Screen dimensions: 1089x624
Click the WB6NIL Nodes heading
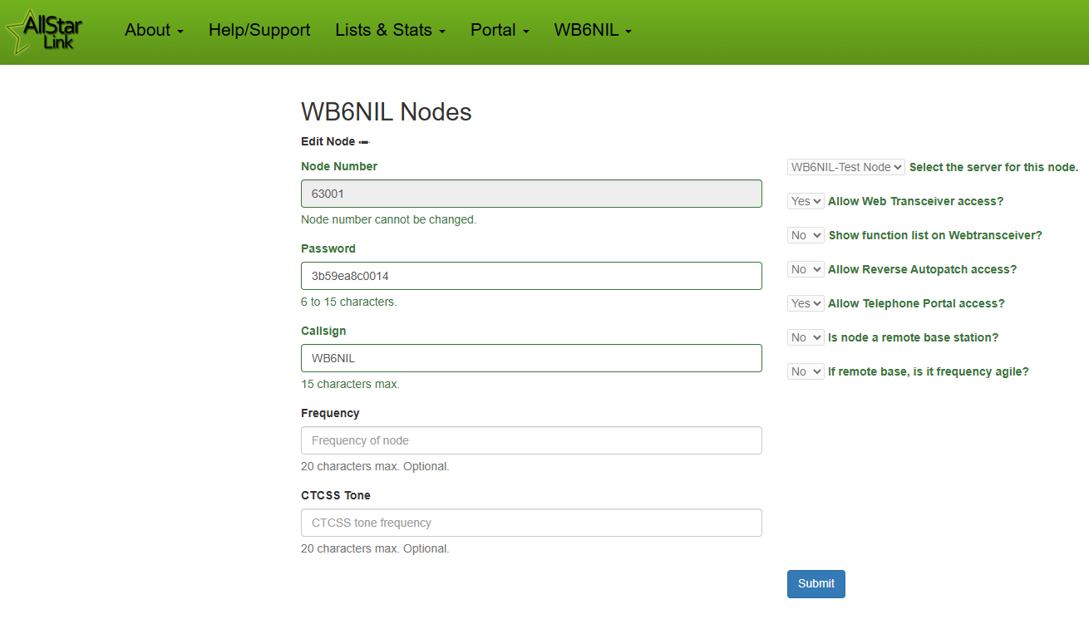[387, 111]
